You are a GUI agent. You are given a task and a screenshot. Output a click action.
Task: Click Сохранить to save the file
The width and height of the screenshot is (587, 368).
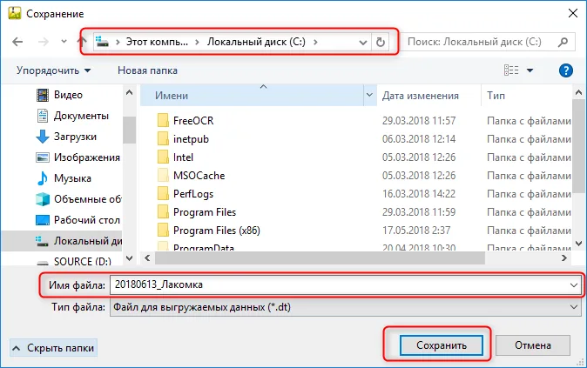click(x=441, y=345)
